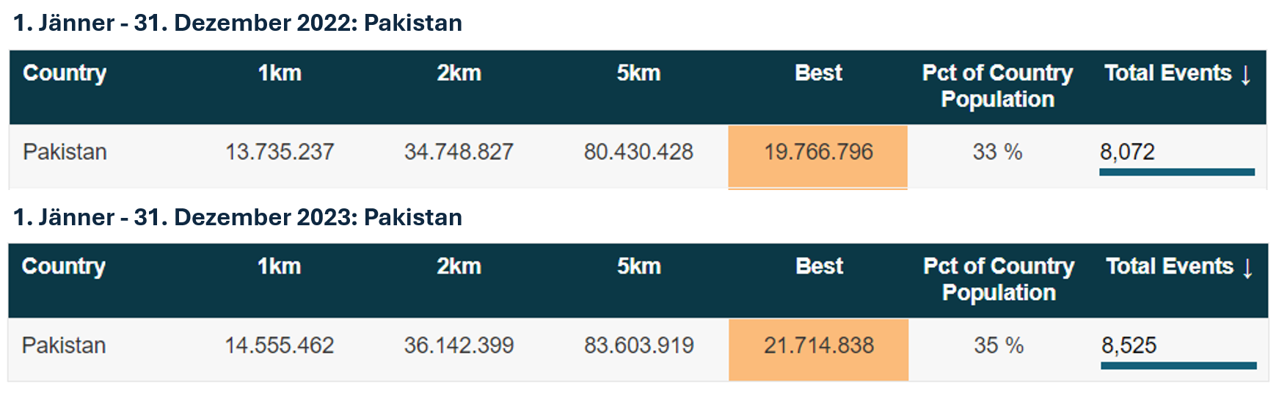The image size is (1279, 394).
Task: Select the Country header in the 2022 table
Action: (65, 73)
